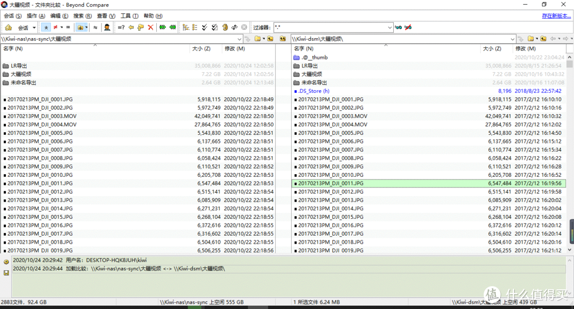574x309 pixels.
Task: Click the left pane Up One Level icon
Action: pos(270,39)
